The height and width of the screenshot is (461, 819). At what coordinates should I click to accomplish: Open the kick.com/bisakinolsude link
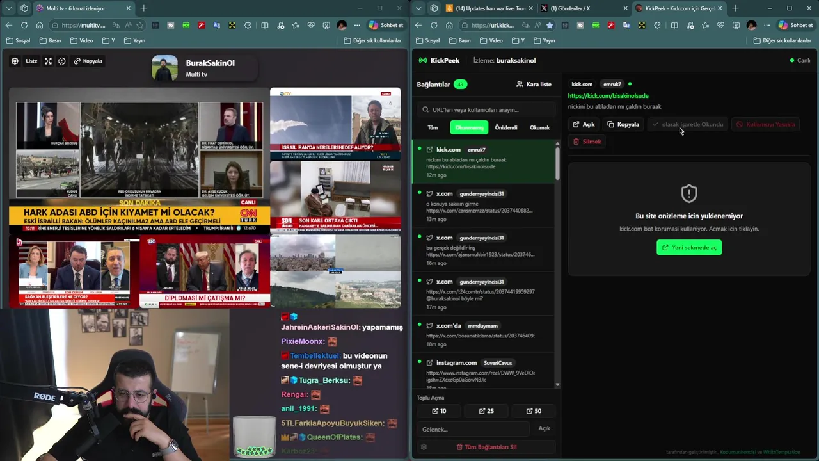coord(608,96)
